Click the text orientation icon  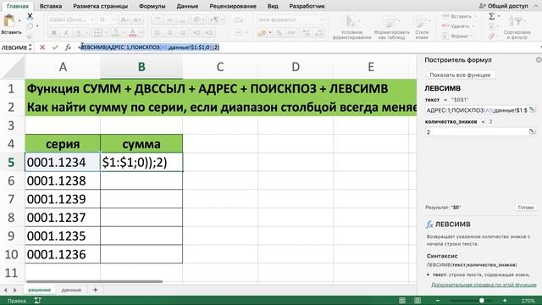[x=196, y=19]
